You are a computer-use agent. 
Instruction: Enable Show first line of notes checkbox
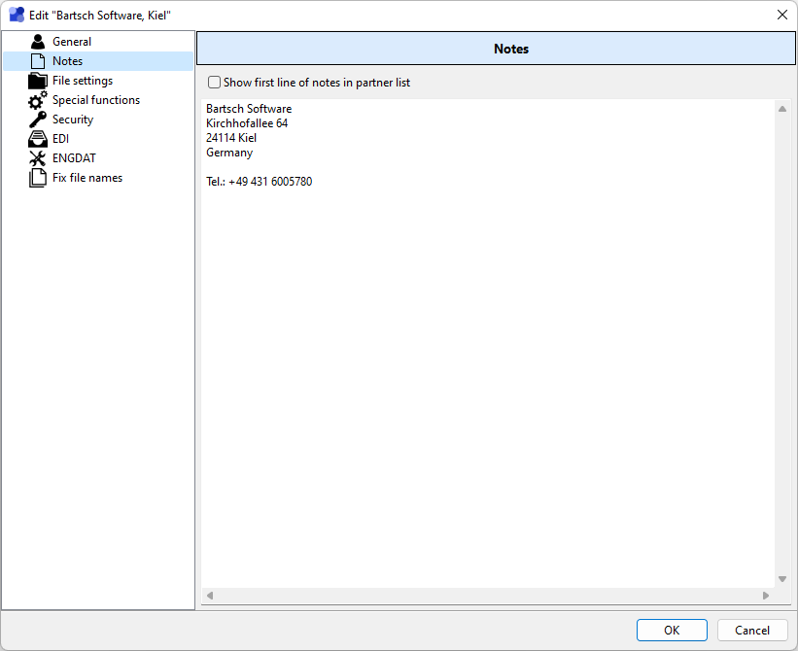point(215,83)
